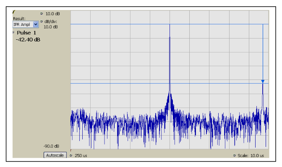Viewport: 282px width, 167px height.
Task: Select the dB/div 10.0 dB value
Action: 51,27
